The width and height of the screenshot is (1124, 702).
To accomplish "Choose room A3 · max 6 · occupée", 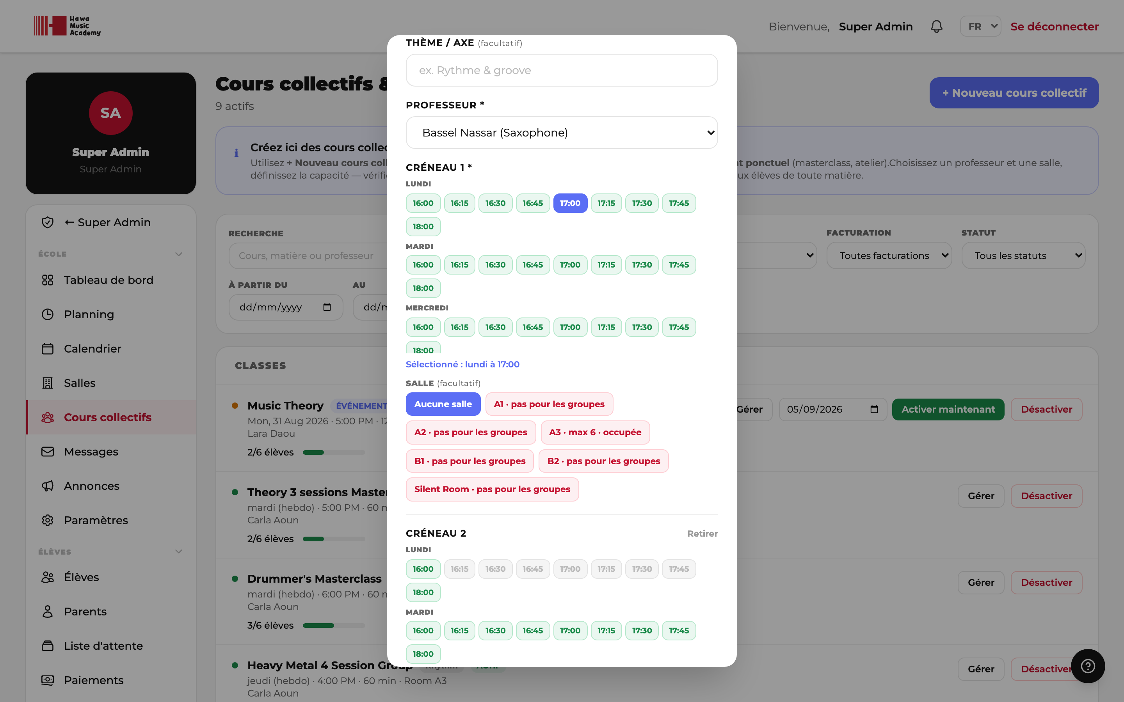I will tap(595, 432).
